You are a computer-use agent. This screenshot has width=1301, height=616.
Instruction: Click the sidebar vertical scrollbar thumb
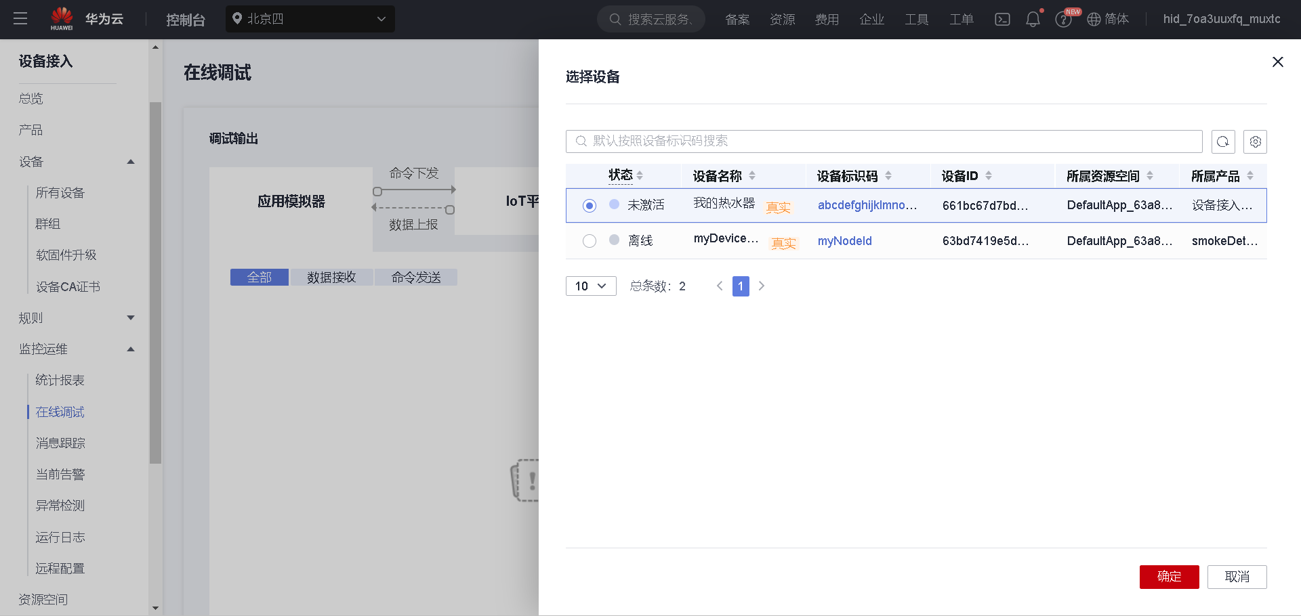155,283
